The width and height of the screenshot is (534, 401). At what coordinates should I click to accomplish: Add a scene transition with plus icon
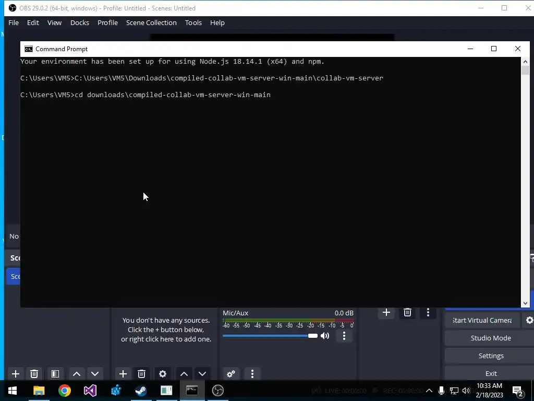pos(386,312)
